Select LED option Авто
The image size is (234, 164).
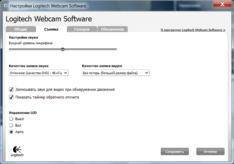[11, 132]
